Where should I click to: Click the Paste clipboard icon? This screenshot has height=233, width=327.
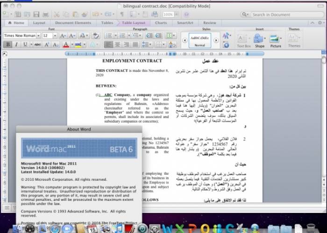coord(75,14)
